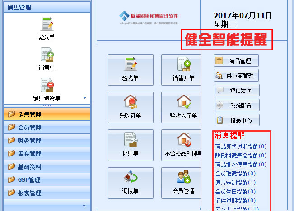The width and height of the screenshot is (294, 211).
Task: Open the 会员管理 tile in main panel
Action: 183,183
